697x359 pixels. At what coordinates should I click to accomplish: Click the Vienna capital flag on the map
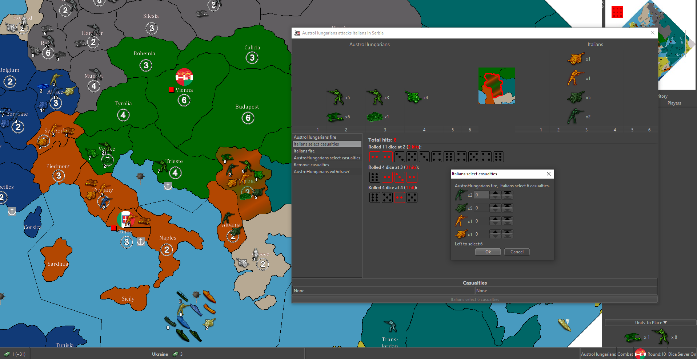(184, 77)
